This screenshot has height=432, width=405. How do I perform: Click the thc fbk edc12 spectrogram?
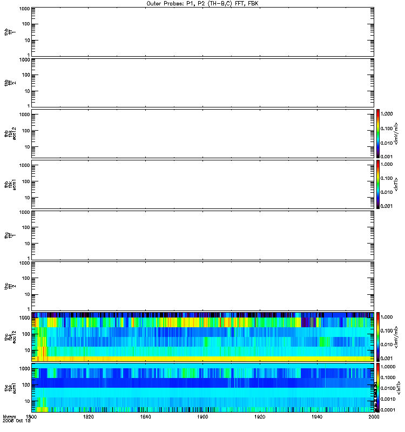(x=203, y=337)
